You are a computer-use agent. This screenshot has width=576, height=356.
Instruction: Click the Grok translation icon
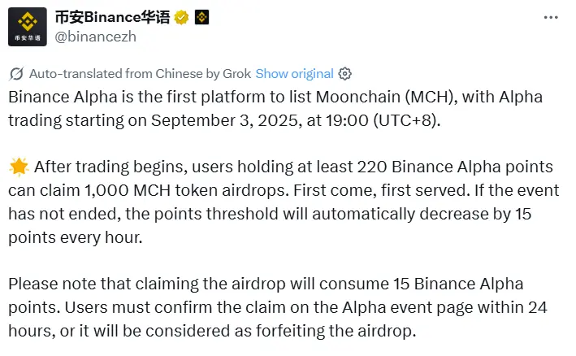(16, 73)
